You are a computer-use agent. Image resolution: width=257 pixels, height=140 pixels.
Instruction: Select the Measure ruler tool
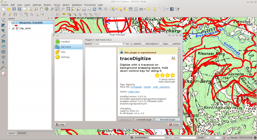point(141,9)
